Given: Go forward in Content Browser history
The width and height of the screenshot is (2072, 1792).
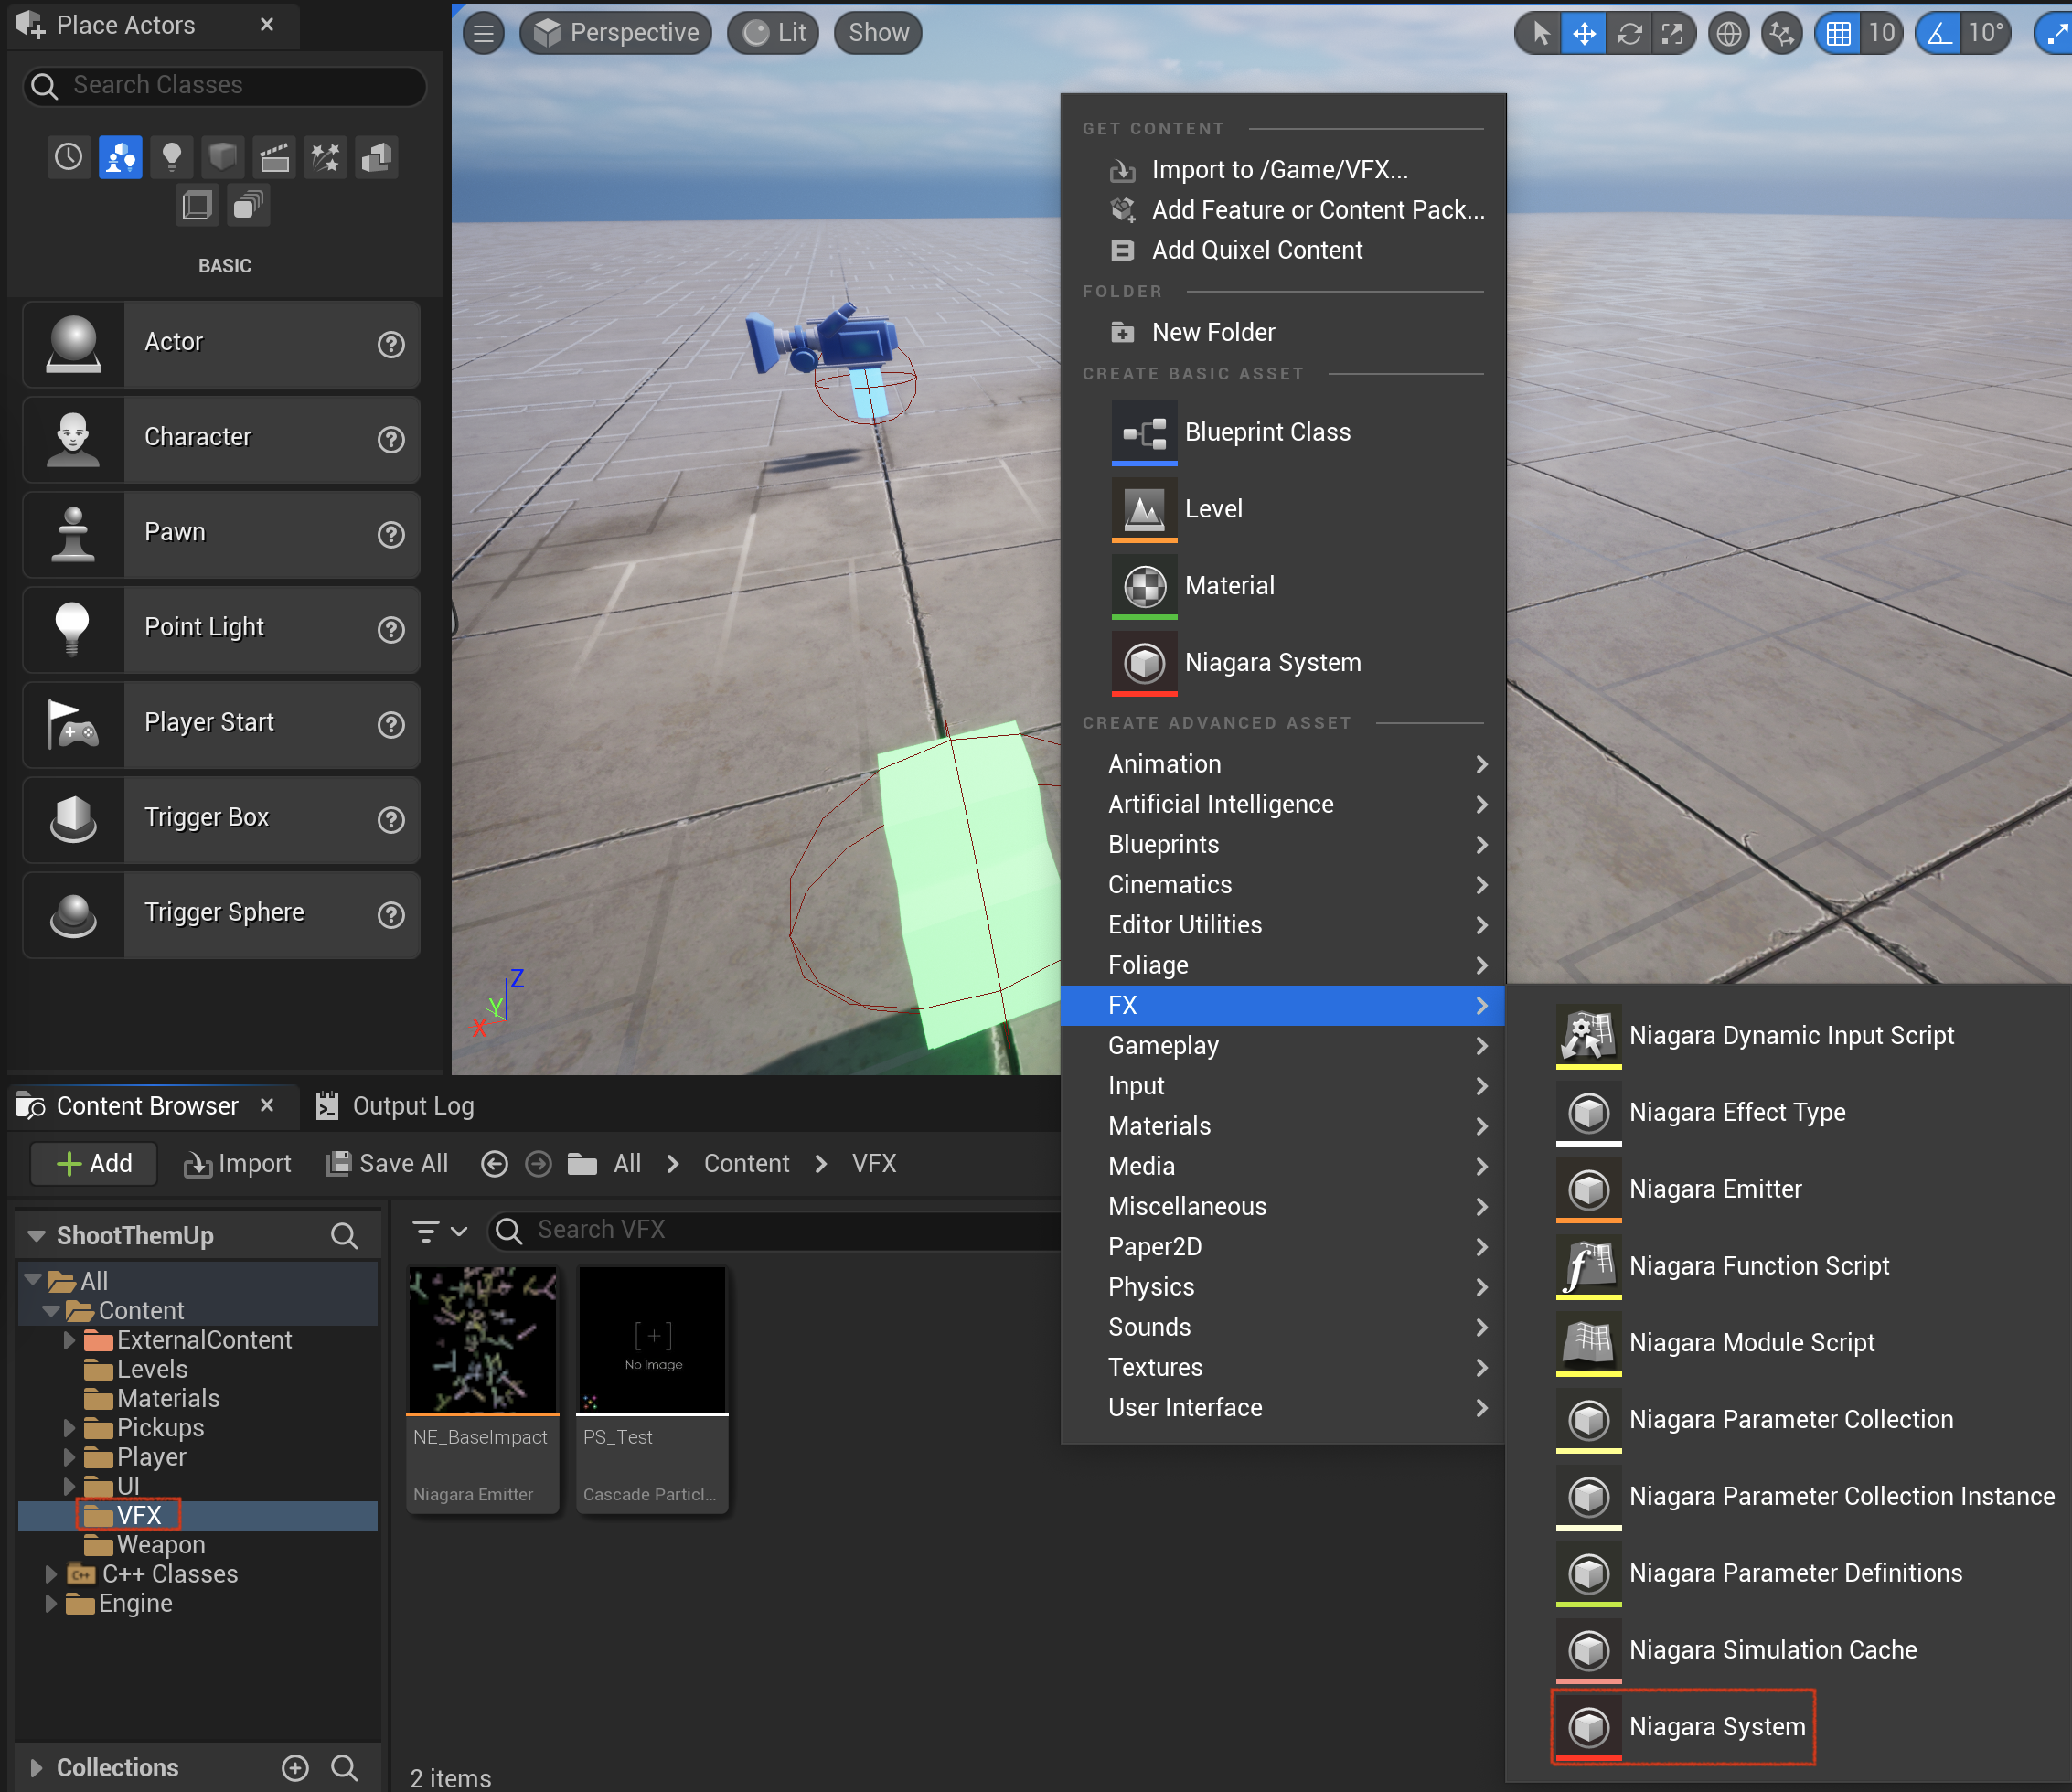Looking at the screenshot, I should coord(538,1164).
